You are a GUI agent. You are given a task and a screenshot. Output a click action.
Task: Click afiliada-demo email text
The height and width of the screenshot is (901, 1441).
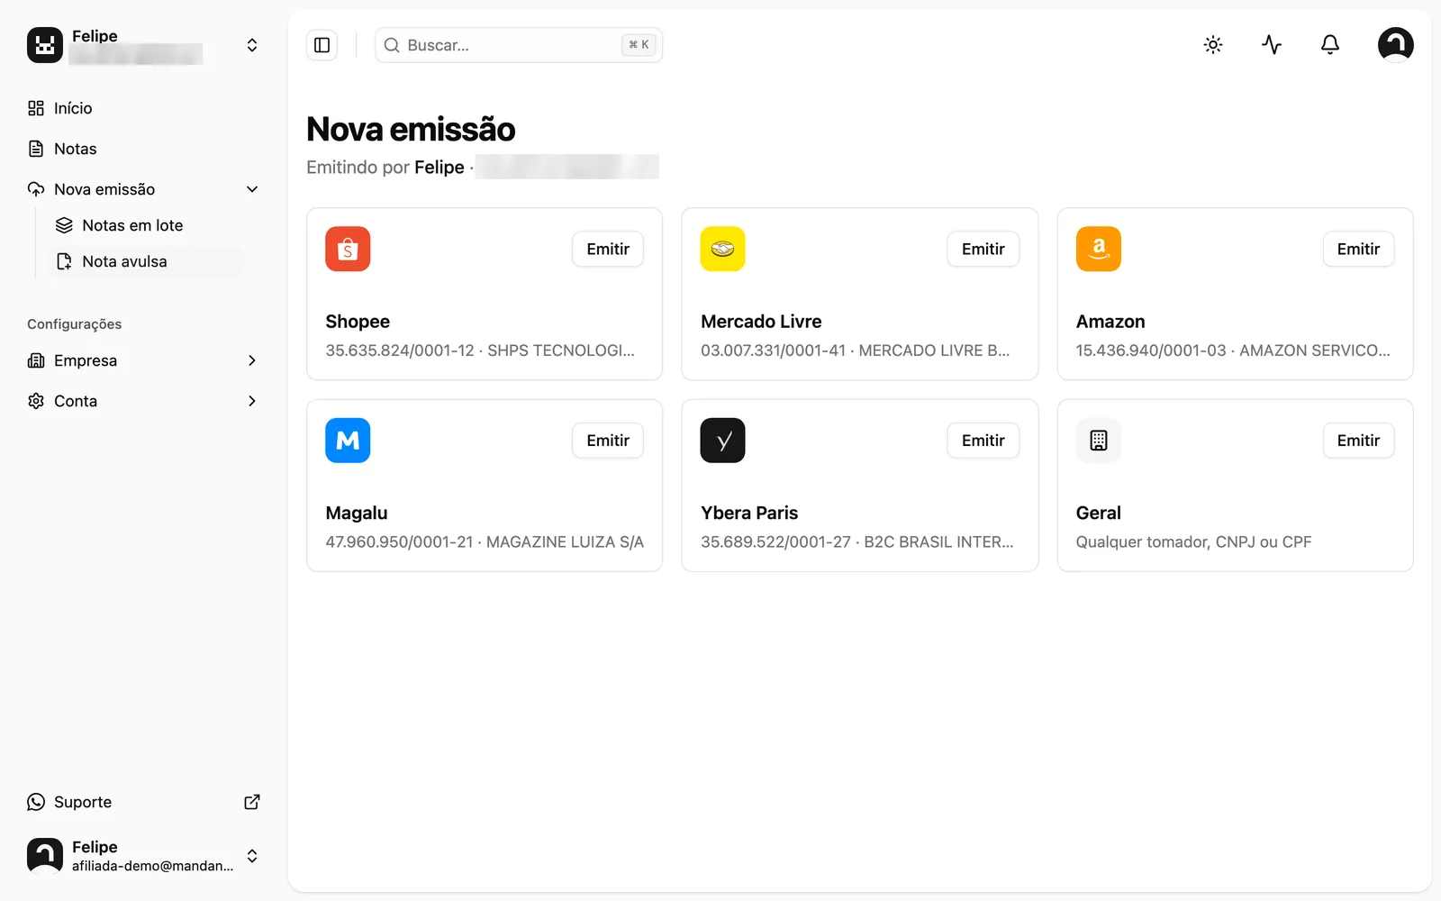(152, 866)
